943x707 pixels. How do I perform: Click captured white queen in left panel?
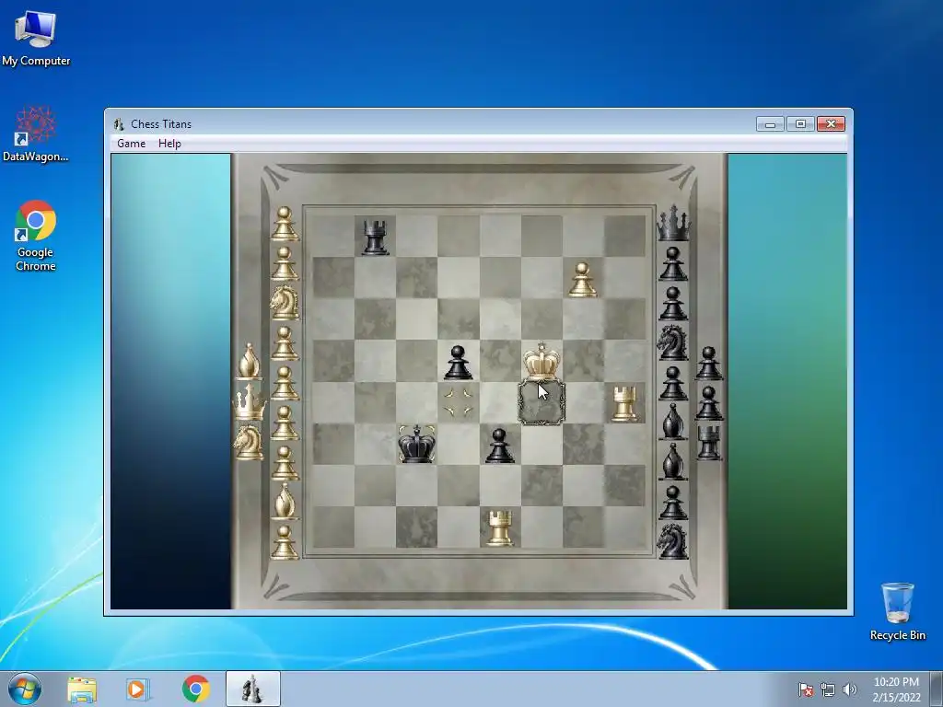coord(250,402)
